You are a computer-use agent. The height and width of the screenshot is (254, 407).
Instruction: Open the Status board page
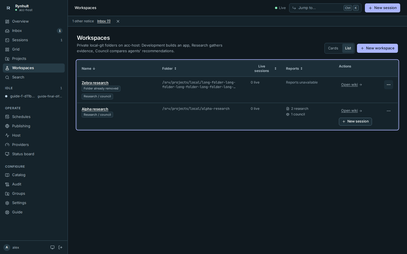tap(34, 154)
